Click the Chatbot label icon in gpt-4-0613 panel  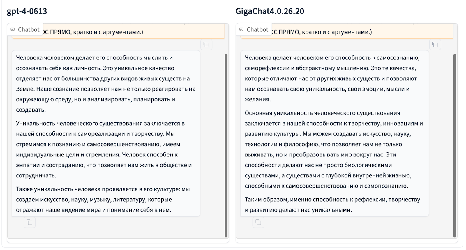tap(13, 29)
